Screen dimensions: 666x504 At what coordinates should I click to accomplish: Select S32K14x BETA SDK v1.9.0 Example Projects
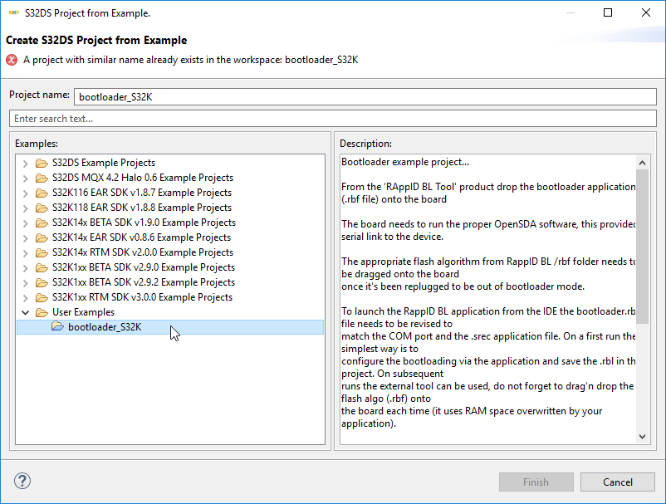[144, 222]
